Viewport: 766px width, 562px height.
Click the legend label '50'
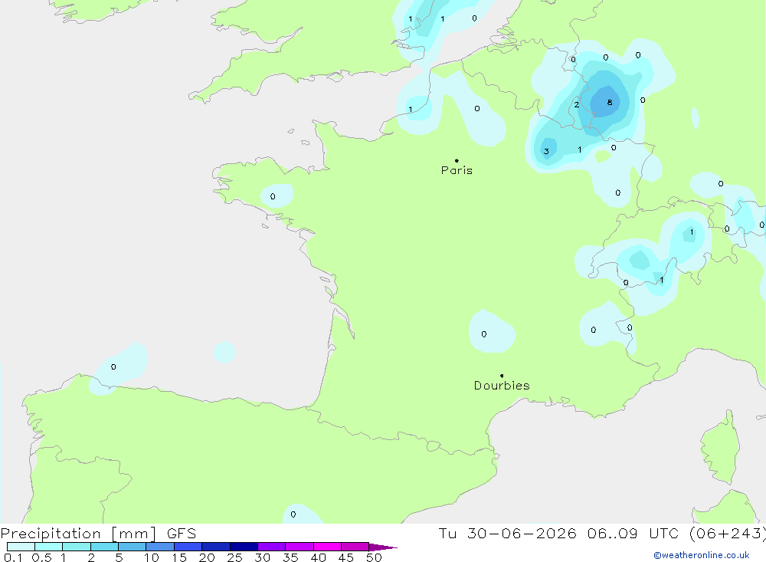coord(374,557)
